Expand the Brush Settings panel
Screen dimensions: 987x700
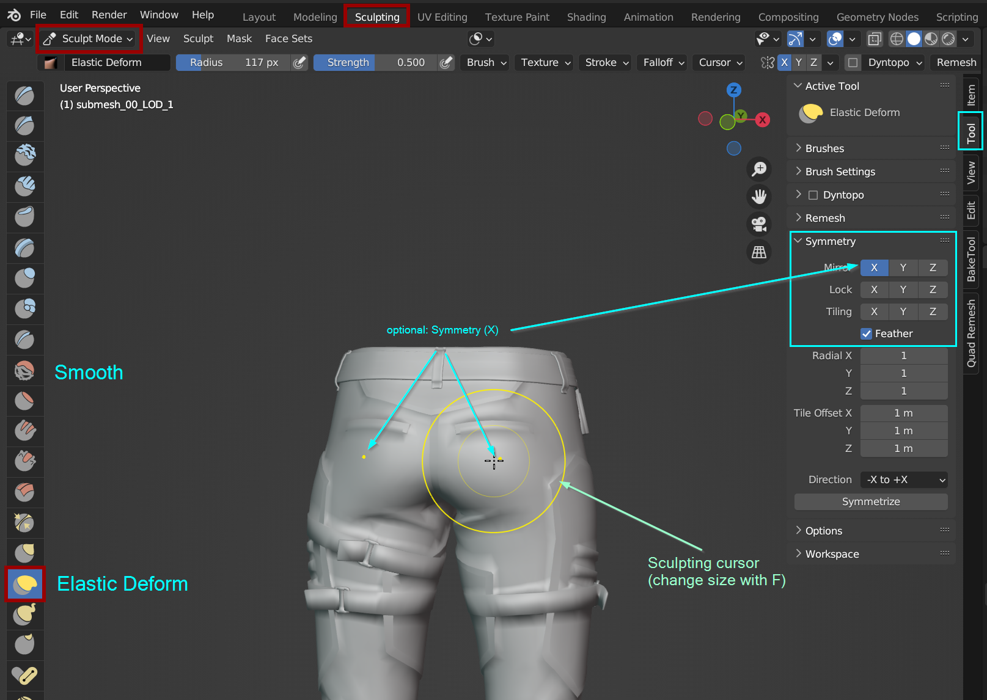(840, 172)
